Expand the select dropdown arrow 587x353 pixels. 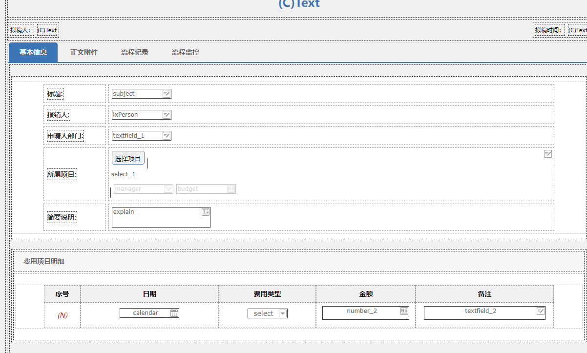[283, 314]
